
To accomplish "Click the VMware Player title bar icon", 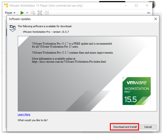I will [x=6, y=5].
